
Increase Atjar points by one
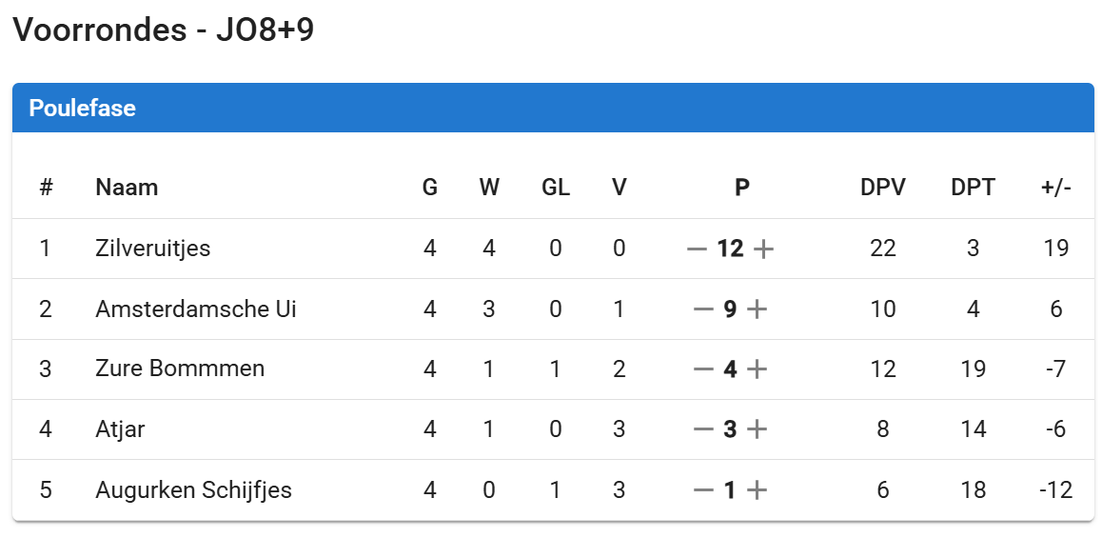[x=757, y=429]
